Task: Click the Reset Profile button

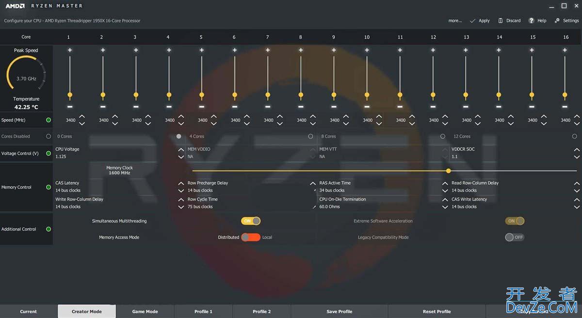Action: point(436,311)
